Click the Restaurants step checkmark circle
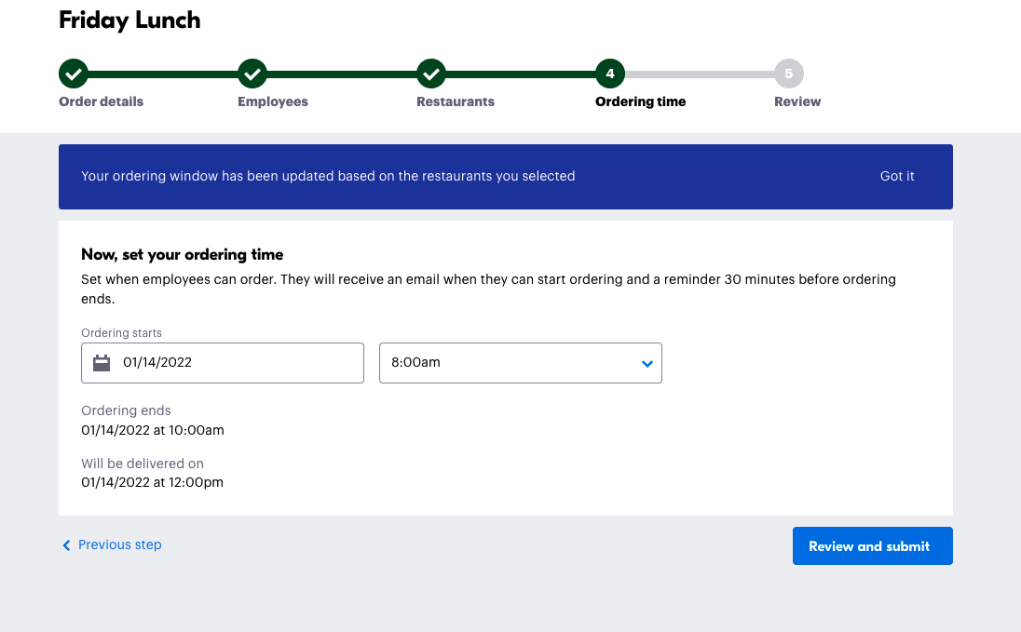This screenshot has width=1021, height=632. coord(430,74)
